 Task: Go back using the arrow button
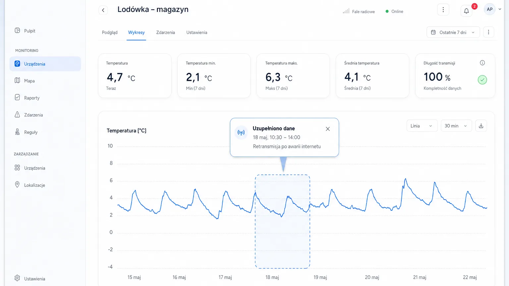point(103,10)
